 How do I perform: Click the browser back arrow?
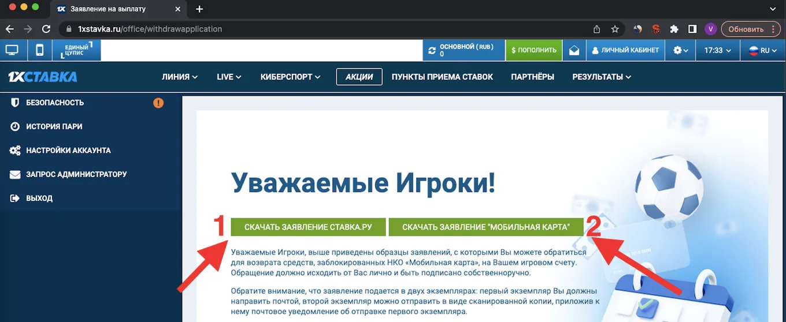coord(10,29)
